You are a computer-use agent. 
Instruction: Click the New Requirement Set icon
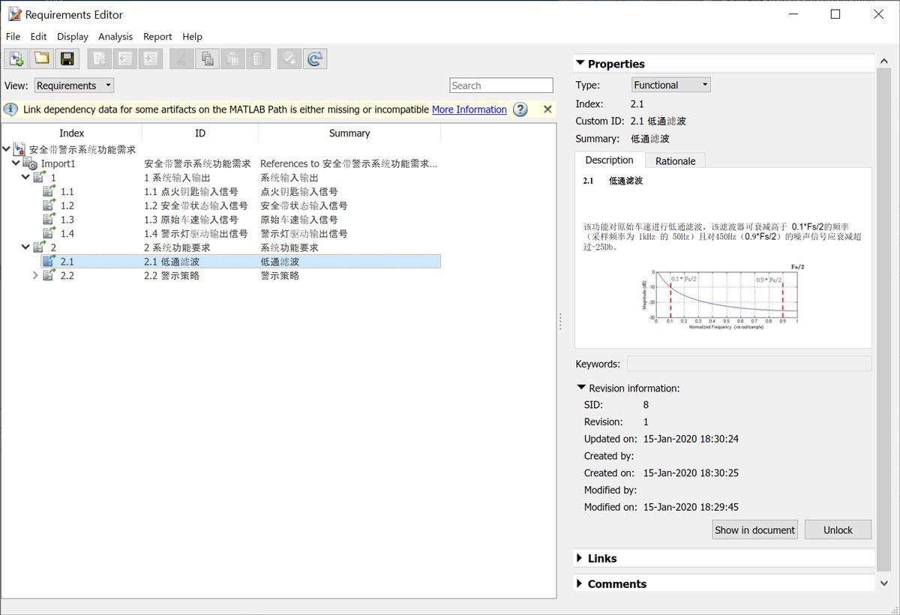[x=16, y=59]
